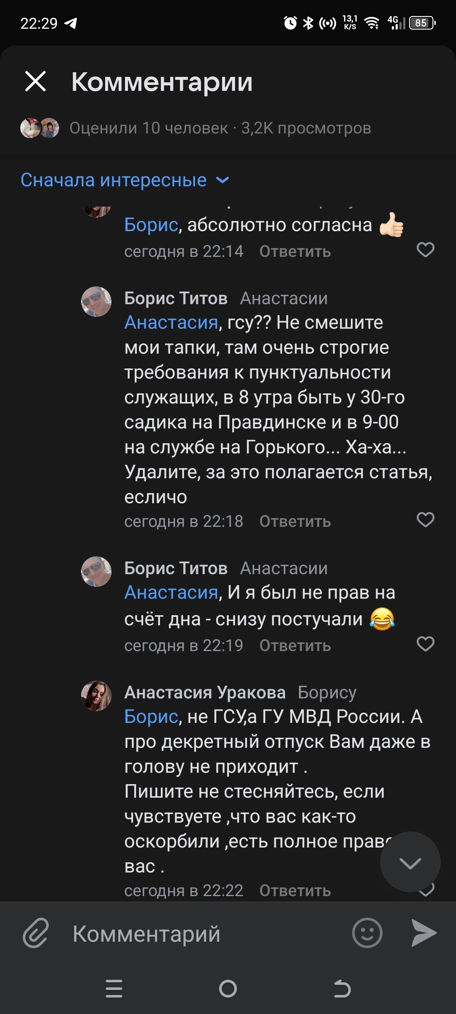Tap the paperclip attachment icon
This screenshot has width=456, height=1014.
pyautogui.click(x=36, y=933)
